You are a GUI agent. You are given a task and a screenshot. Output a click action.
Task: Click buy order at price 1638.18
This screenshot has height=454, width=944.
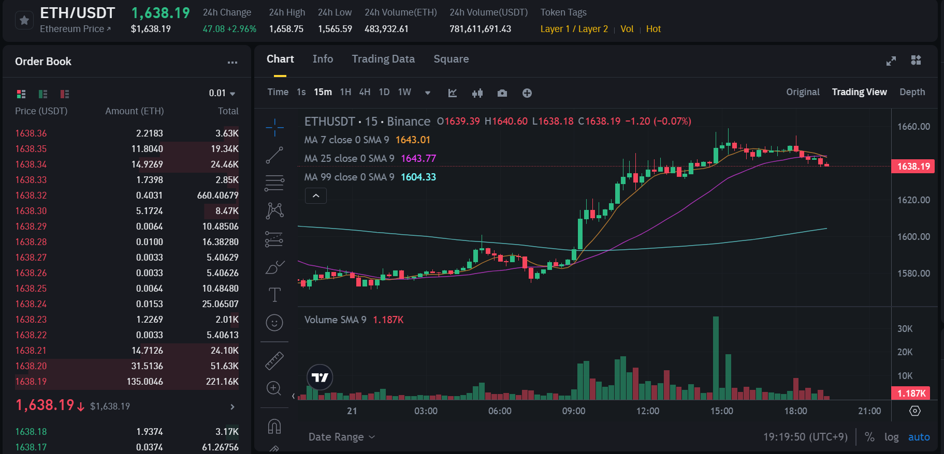(x=127, y=432)
